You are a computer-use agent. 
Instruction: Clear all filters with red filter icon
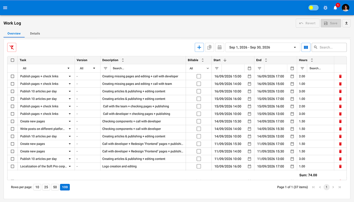point(12,47)
